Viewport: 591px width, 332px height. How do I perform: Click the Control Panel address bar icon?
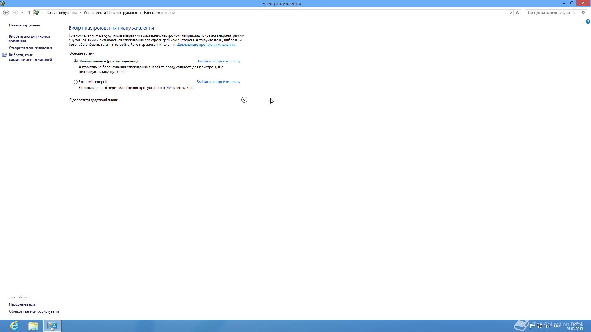[x=37, y=13]
